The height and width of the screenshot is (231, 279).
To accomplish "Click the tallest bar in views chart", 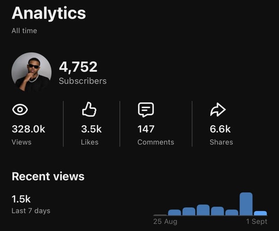I will point(246,204).
